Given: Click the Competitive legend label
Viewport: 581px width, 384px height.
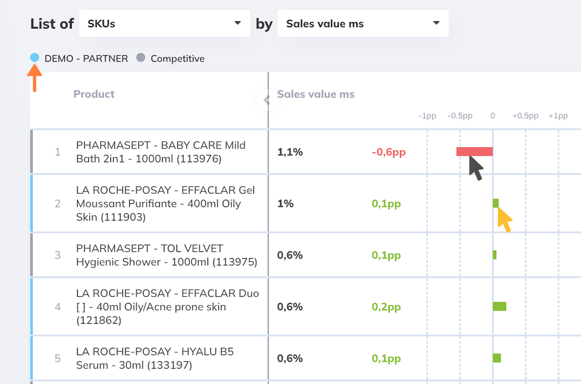Looking at the screenshot, I should point(177,58).
